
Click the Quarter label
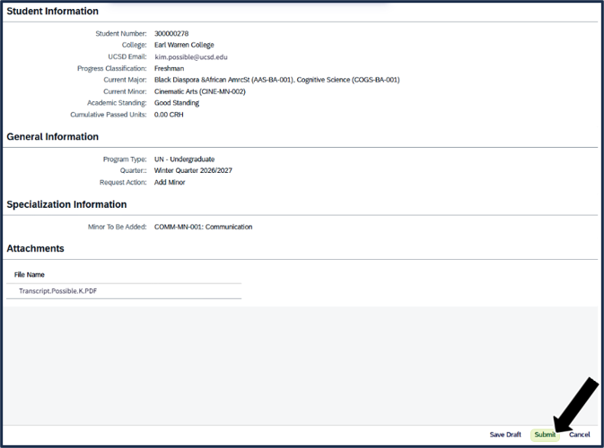(x=134, y=170)
